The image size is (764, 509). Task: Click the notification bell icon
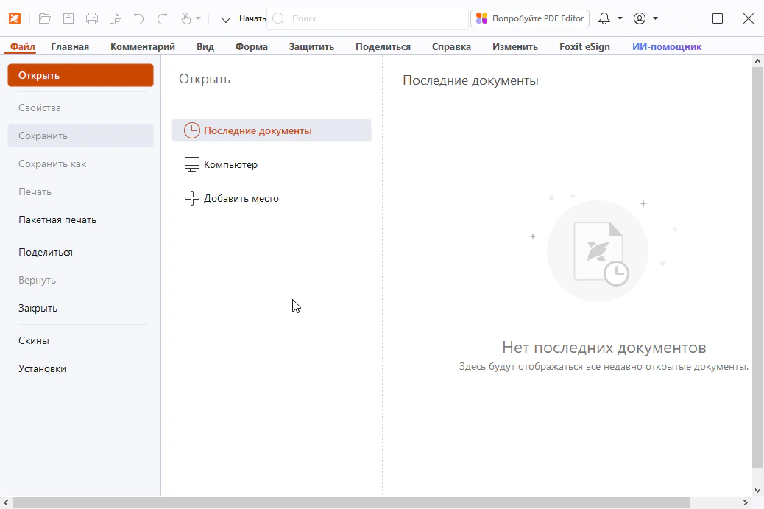tap(604, 18)
